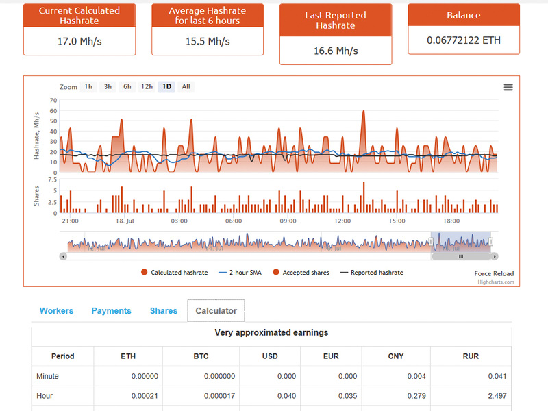548x411 pixels.
Task: Click the navigator right range handle
Action: pos(490,242)
